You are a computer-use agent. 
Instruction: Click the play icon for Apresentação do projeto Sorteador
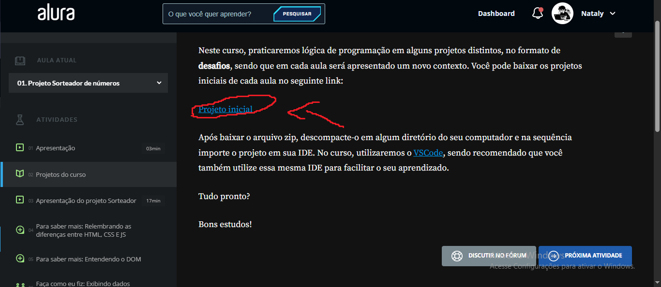pyautogui.click(x=20, y=200)
